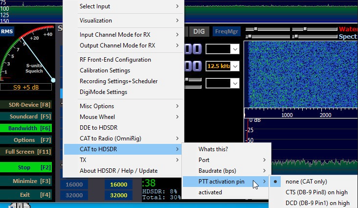Click the Bandwidth [F6] button
Screen dimensions: 358x208
(x=26, y=128)
